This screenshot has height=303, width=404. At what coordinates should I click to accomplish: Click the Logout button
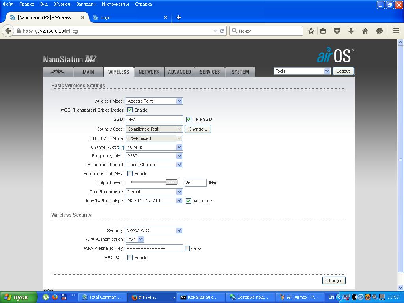343,71
